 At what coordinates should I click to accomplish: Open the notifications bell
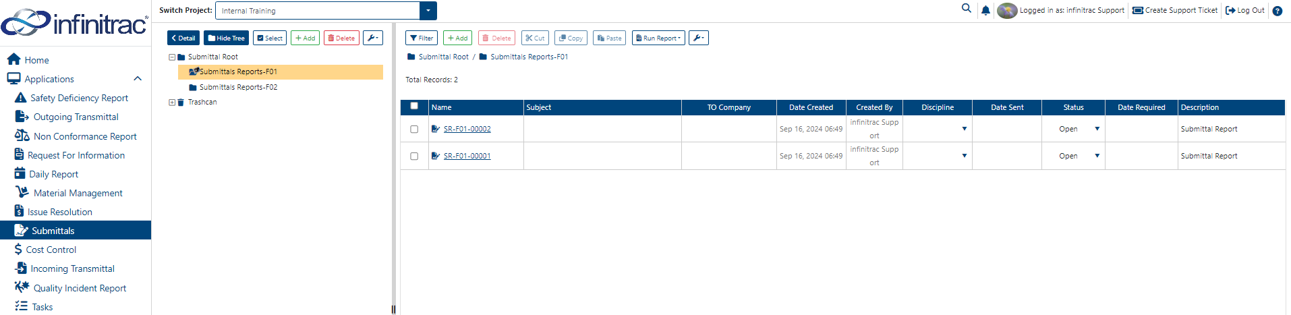(x=985, y=10)
